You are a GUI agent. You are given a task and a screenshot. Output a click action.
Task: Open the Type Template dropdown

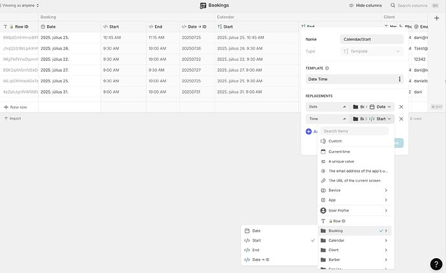coord(372,51)
